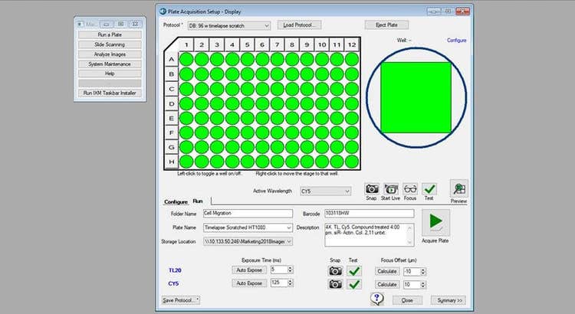Open help question mark icon
This screenshot has height=314, width=575.
coord(376,299)
